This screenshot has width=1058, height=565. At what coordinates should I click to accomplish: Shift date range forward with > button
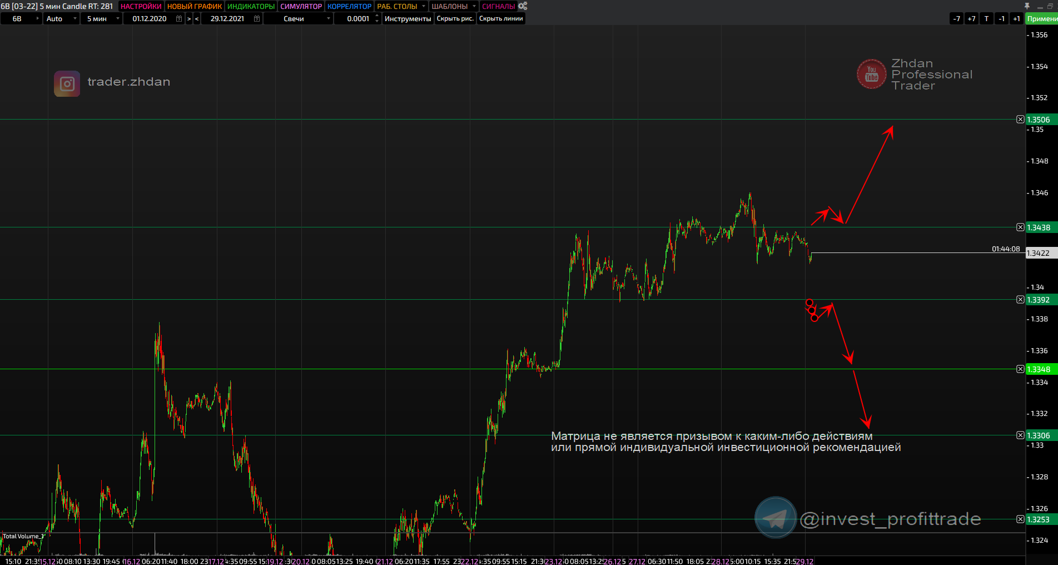pyautogui.click(x=189, y=18)
